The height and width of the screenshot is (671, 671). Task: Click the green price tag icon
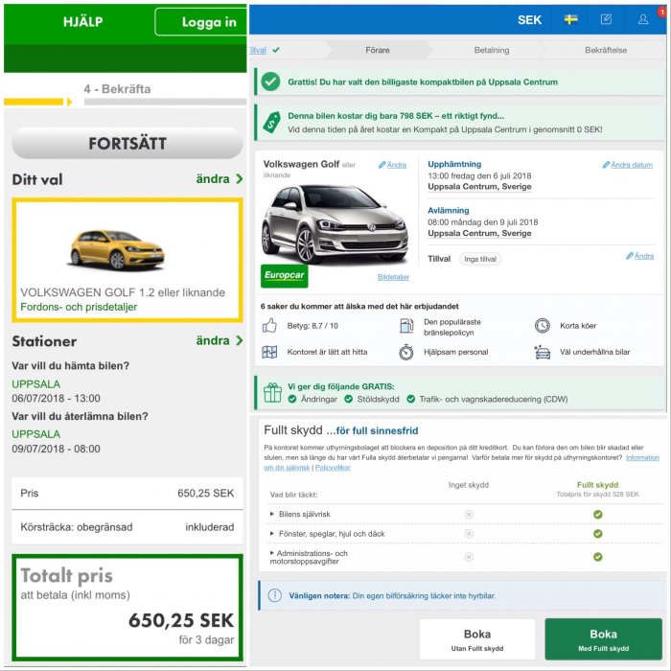[x=271, y=122]
